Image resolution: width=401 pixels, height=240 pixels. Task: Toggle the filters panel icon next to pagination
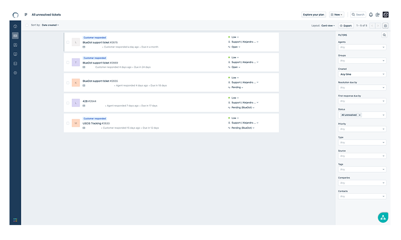[x=386, y=25]
